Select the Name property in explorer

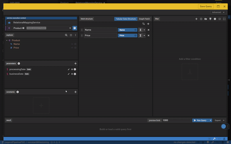click(17, 44)
